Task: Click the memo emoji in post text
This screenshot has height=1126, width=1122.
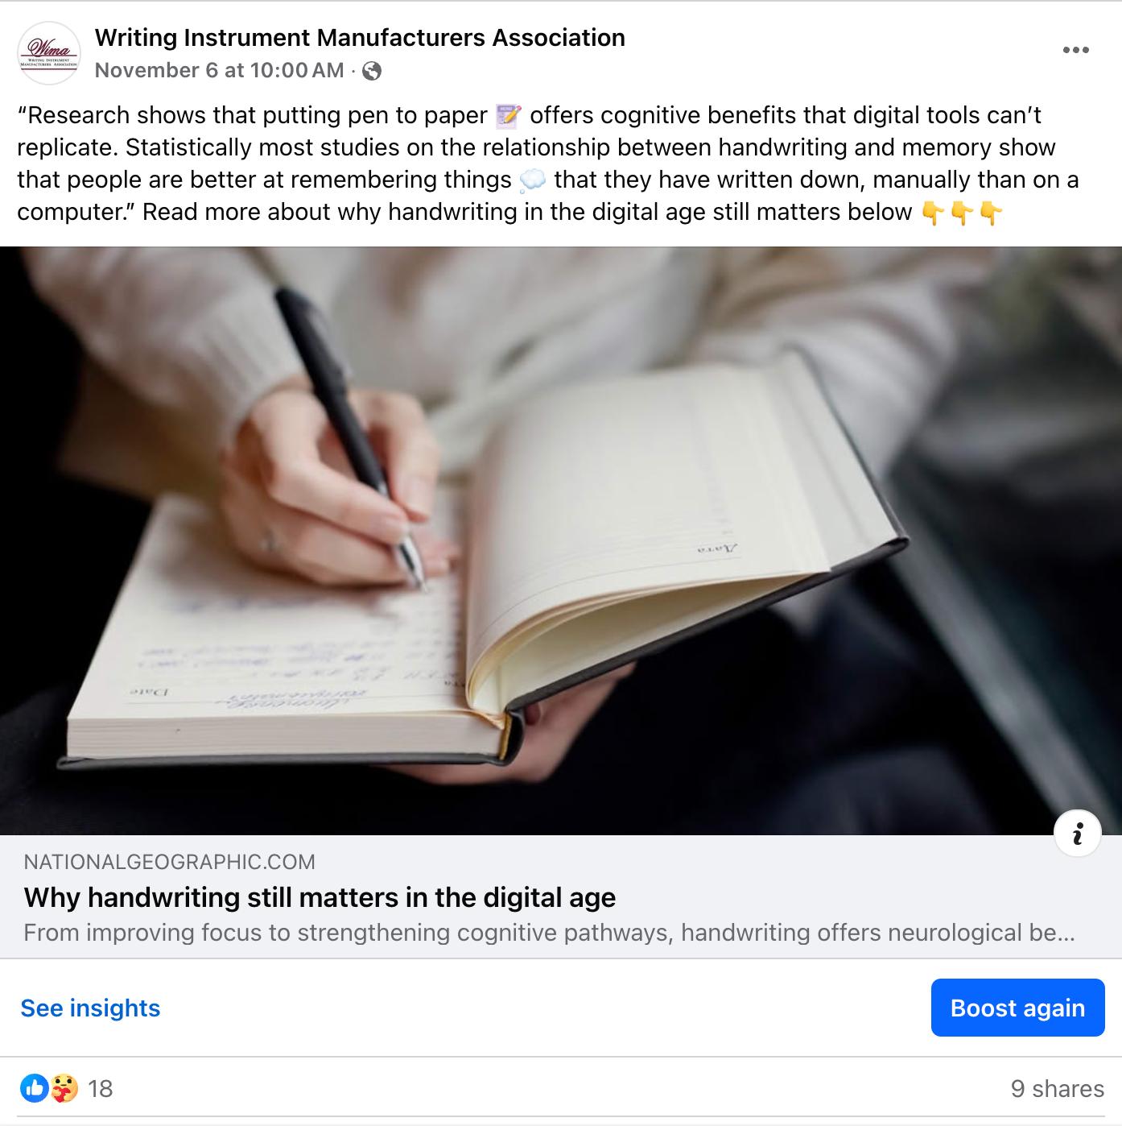Action: coord(509,116)
